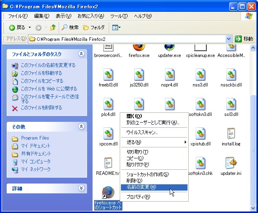Open 共有ドキュメント link
Viewport: 258px width, 213px height.
coord(36,154)
